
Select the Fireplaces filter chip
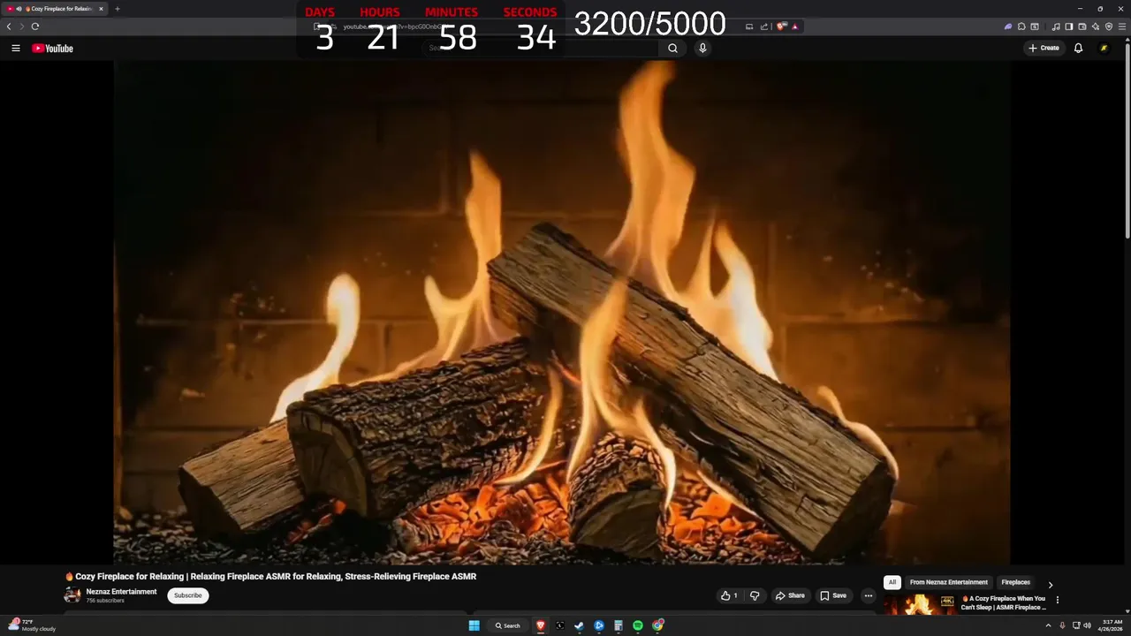pyautogui.click(x=1015, y=582)
